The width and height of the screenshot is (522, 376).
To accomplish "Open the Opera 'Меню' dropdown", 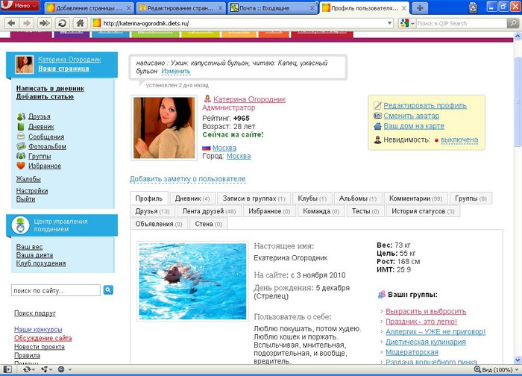I will click(x=20, y=7).
